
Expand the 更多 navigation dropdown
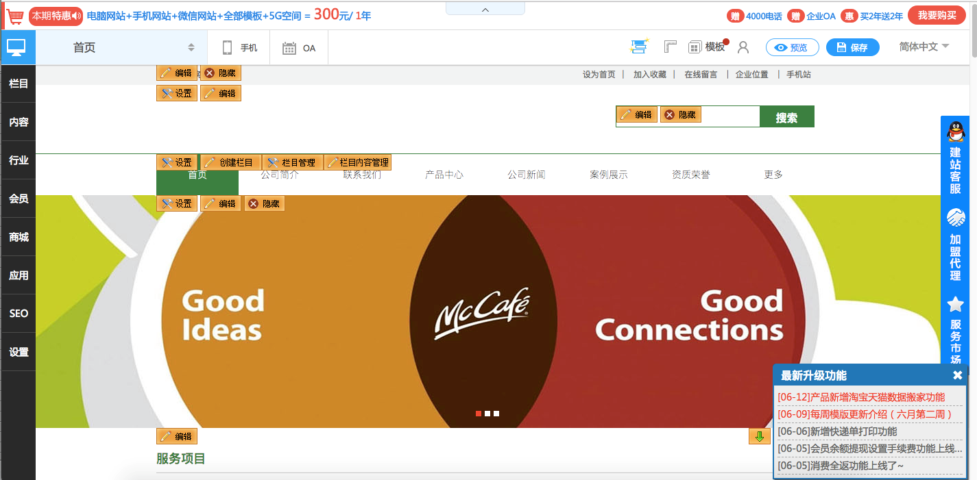[773, 174]
